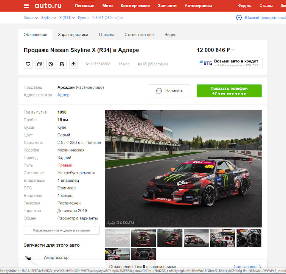
Task: Select Мото in the top navigation
Action: (108, 6)
